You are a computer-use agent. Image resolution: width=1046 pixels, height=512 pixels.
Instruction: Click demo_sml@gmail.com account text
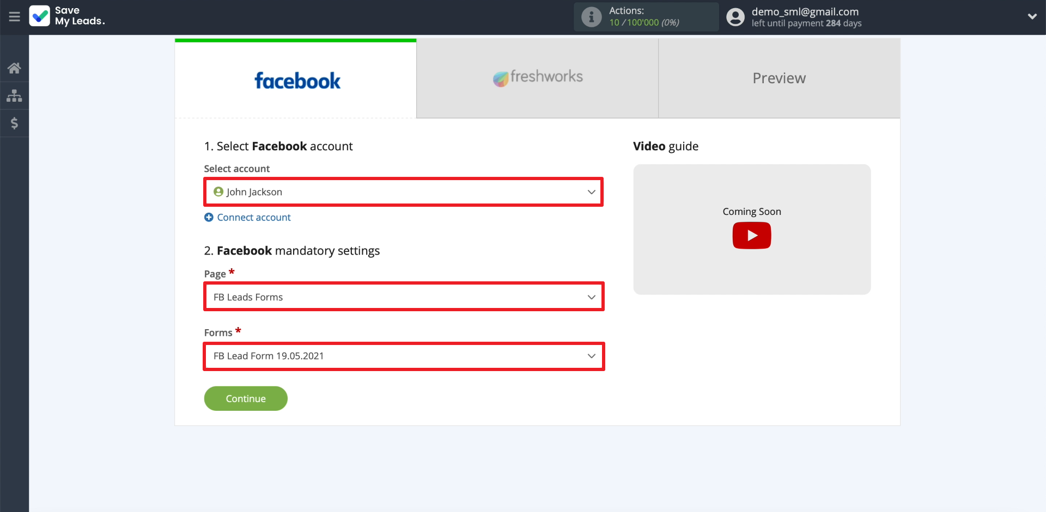(805, 11)
